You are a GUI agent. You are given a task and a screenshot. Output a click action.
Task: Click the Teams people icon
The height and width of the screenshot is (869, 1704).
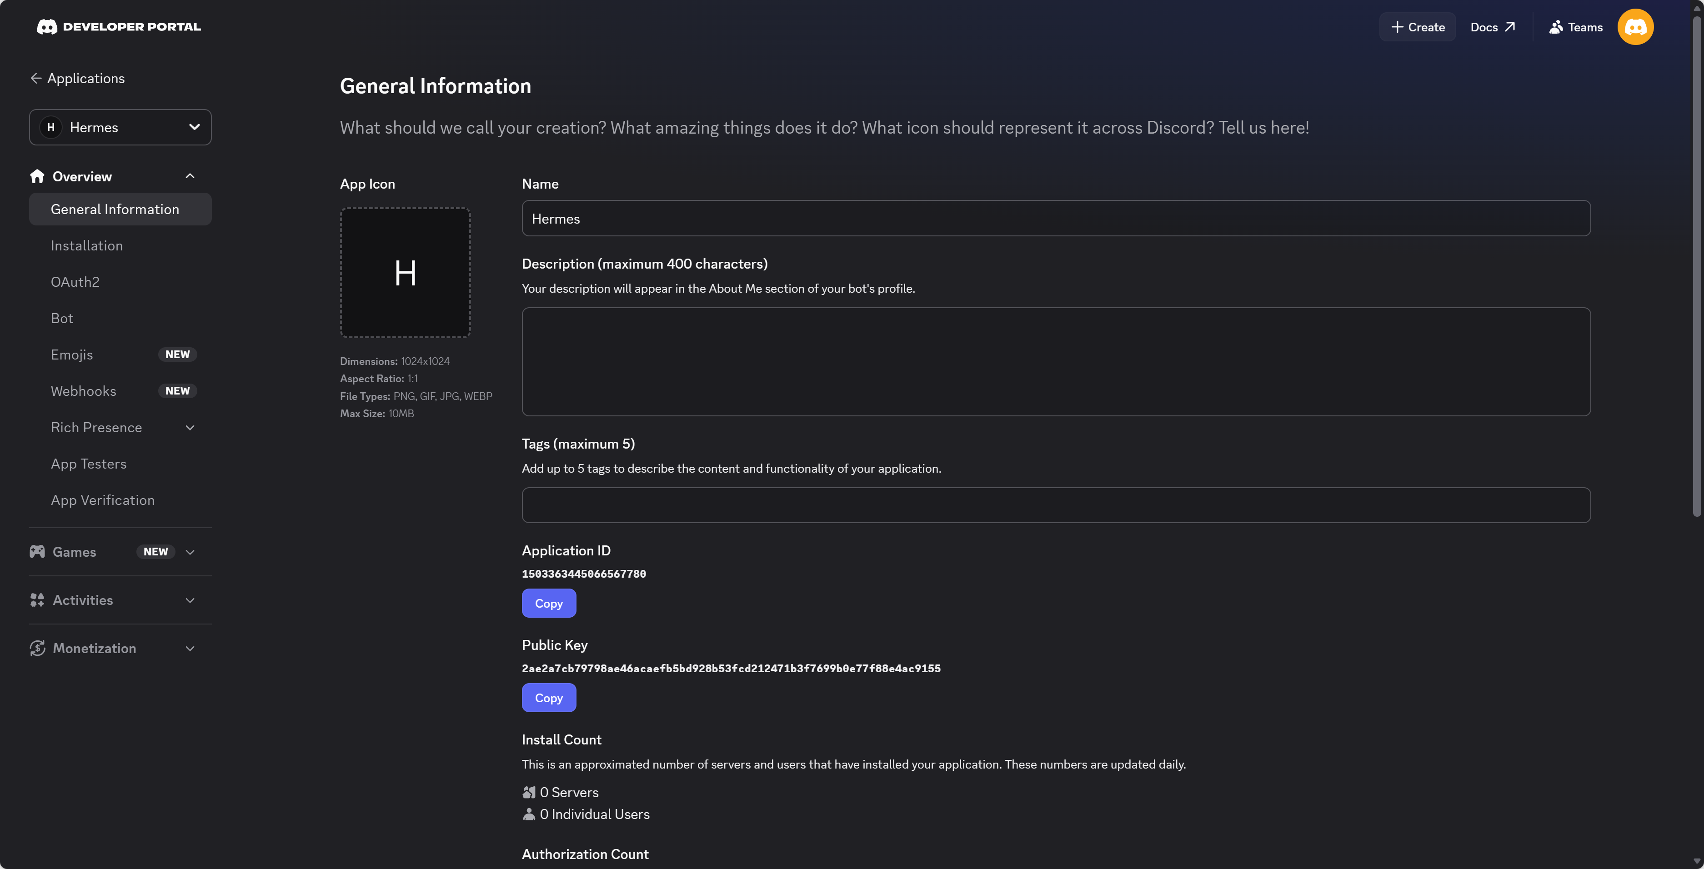(1556, 27)
